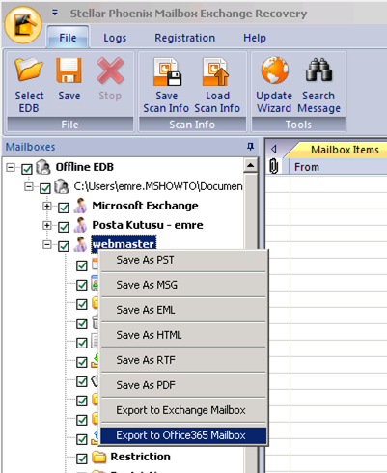
Task: Select the Microsoft Exchange tree item
Action: tap(145, 206)
